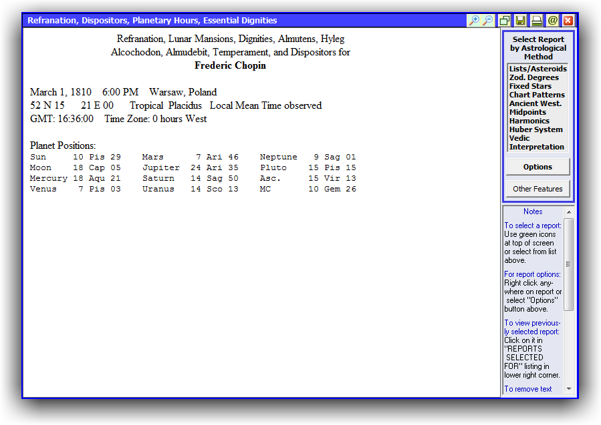601x425 pixels.
Task: Click the zoom in magnifier icon
Action: (474, 21)
